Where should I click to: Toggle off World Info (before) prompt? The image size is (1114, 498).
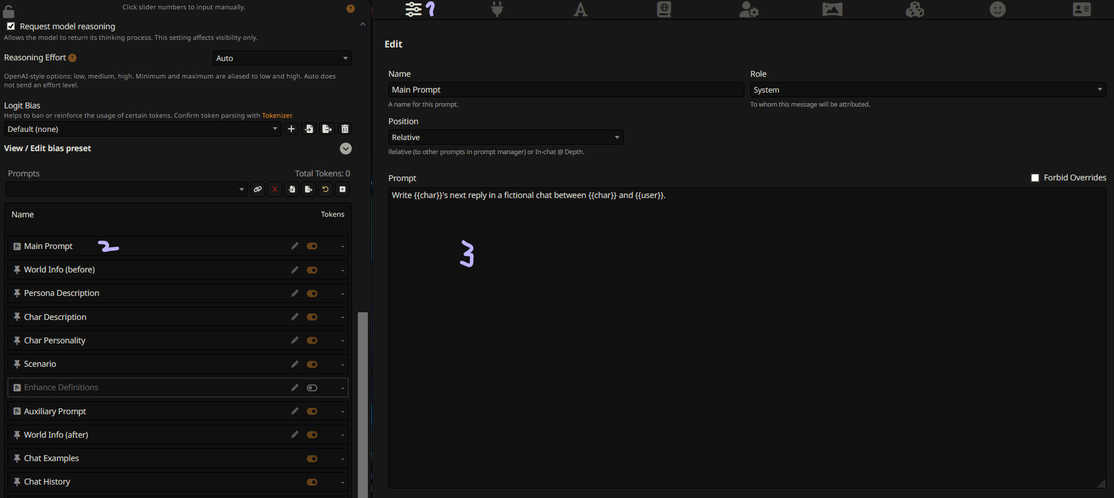pyautogui.click(x=312, y=270)
